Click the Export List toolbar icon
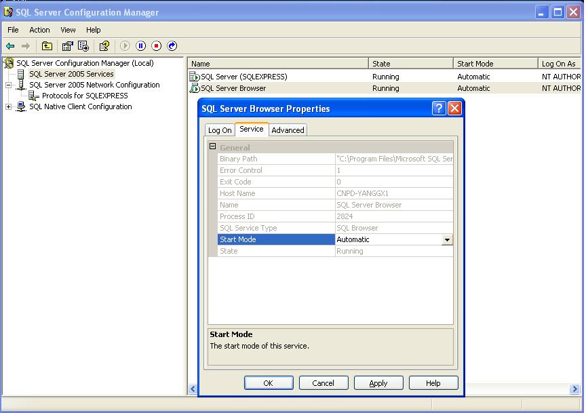 click(83, 46)
